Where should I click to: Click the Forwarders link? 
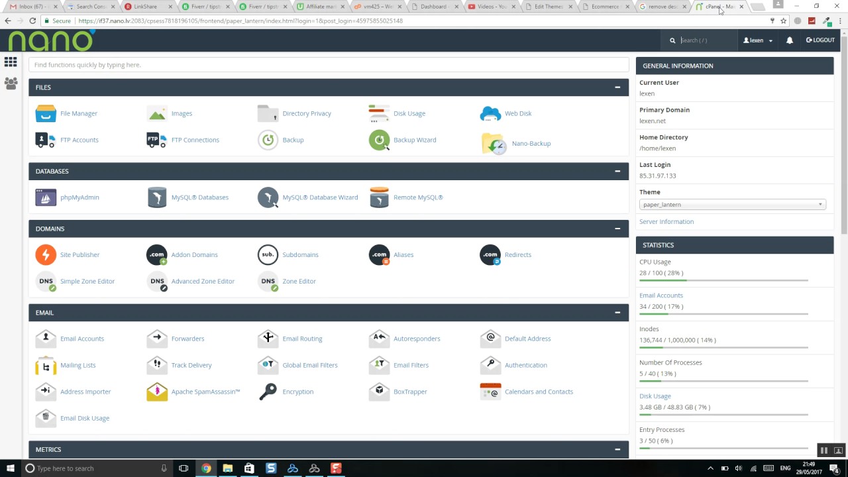(x=187, y=339)
